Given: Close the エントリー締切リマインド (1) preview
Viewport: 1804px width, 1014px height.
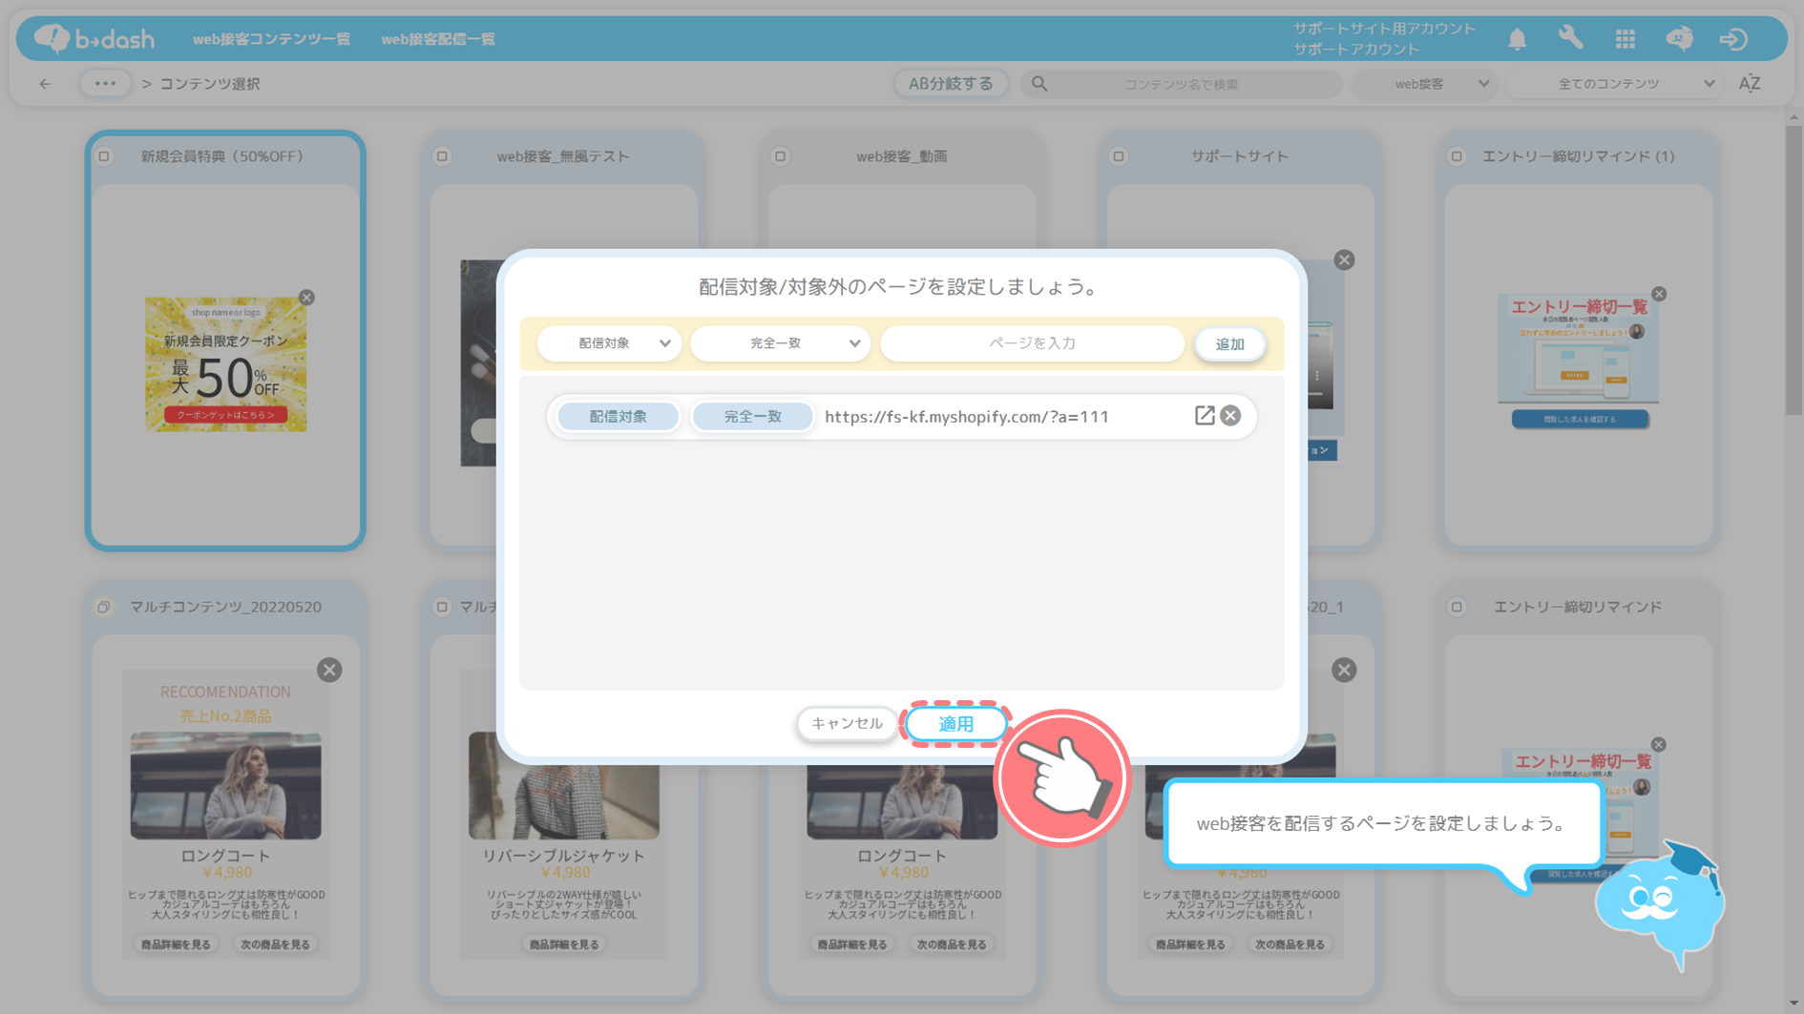Looking at the screenshot, I should tap(1659, 294).
